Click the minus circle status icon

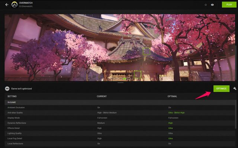click(7, 89)
